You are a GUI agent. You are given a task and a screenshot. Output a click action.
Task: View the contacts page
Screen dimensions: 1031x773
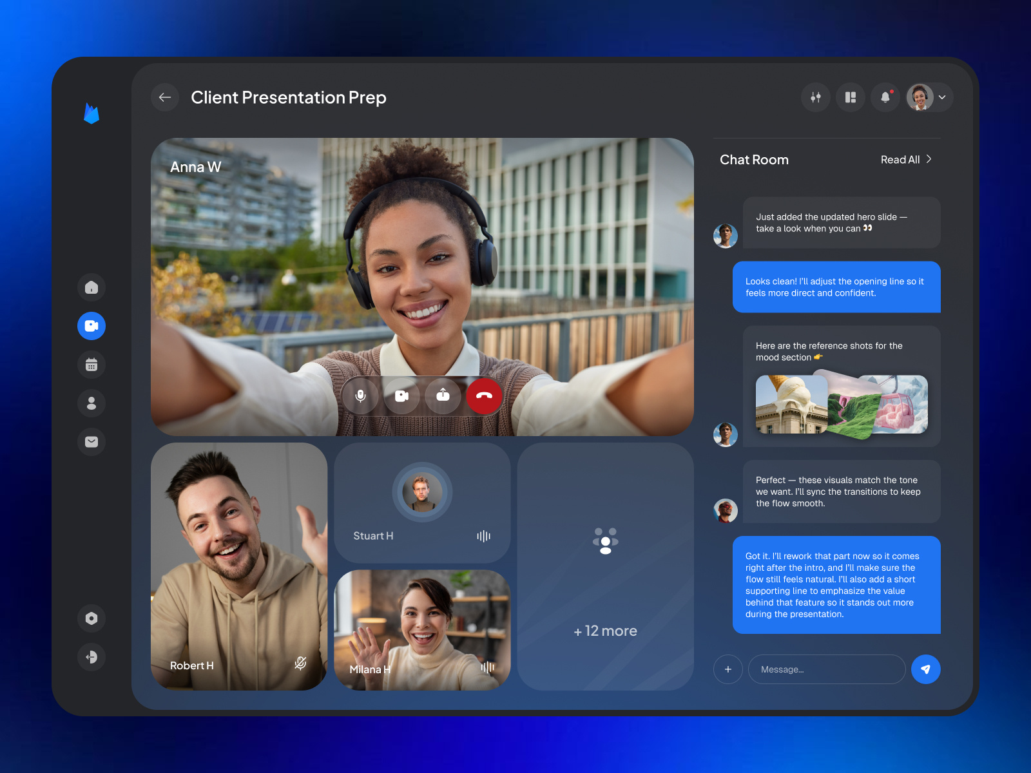(x=92, y=403)
